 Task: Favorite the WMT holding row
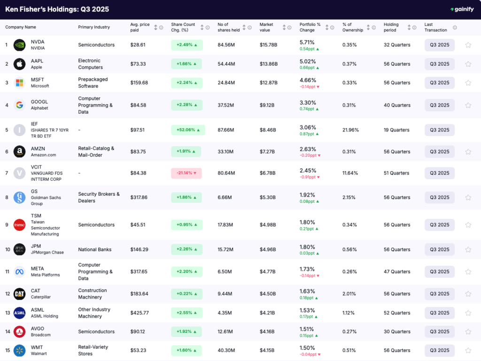[468, 350]
